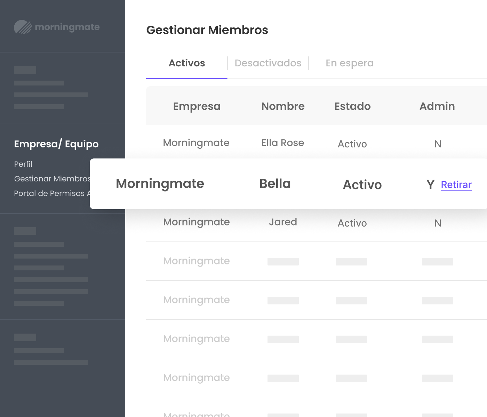Click the Nombre column header

(x=283, y=106)
